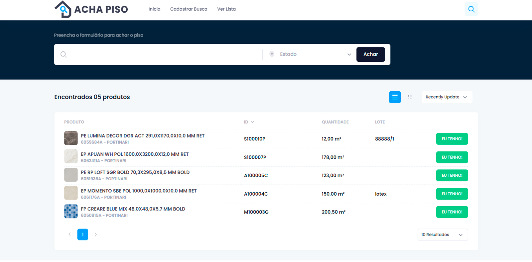Click ID value S100010P

click(255, 139)
